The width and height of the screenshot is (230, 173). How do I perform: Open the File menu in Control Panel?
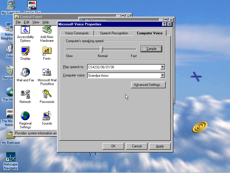18,22
